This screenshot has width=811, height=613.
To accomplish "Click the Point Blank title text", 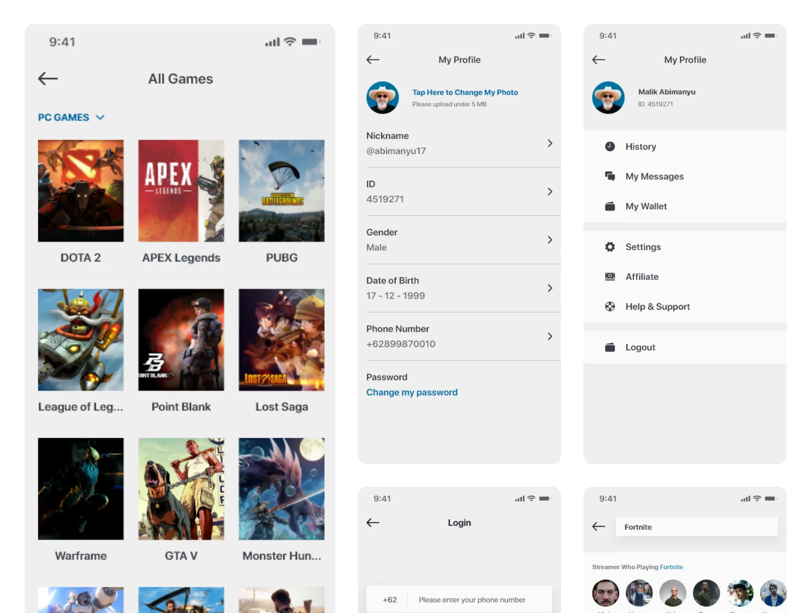I will 181,407.
